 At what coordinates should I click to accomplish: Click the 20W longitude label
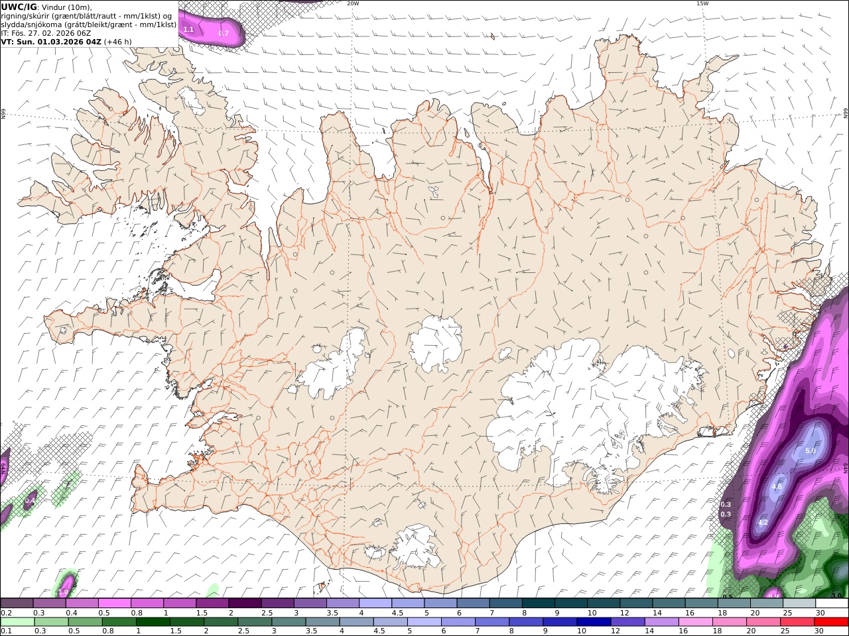353,3
